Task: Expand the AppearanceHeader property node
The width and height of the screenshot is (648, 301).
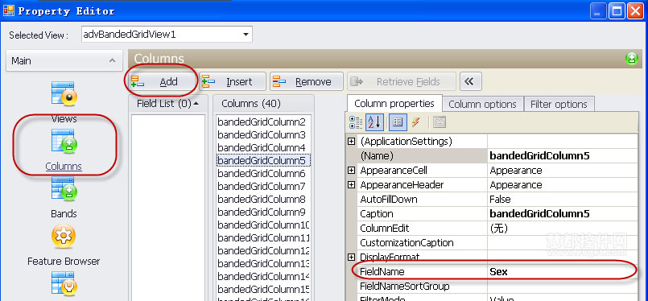Action: click(x=351, y=185)
